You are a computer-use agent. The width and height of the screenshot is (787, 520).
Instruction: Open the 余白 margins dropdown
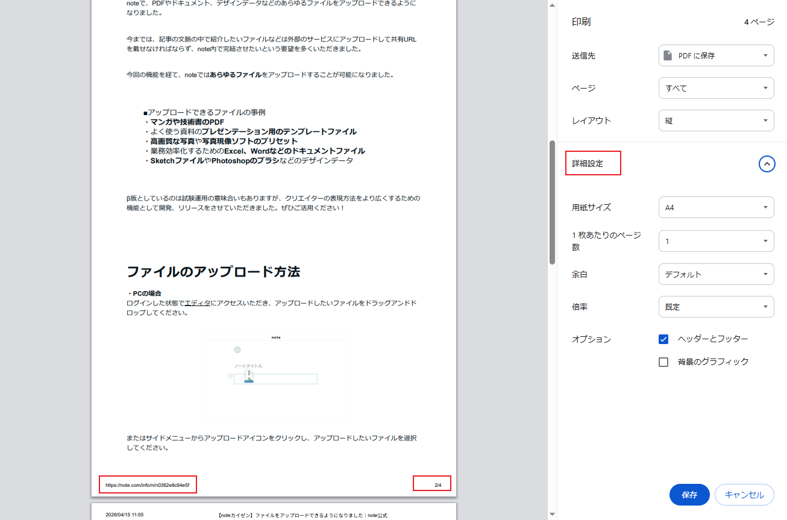click(x=716, y=274)
